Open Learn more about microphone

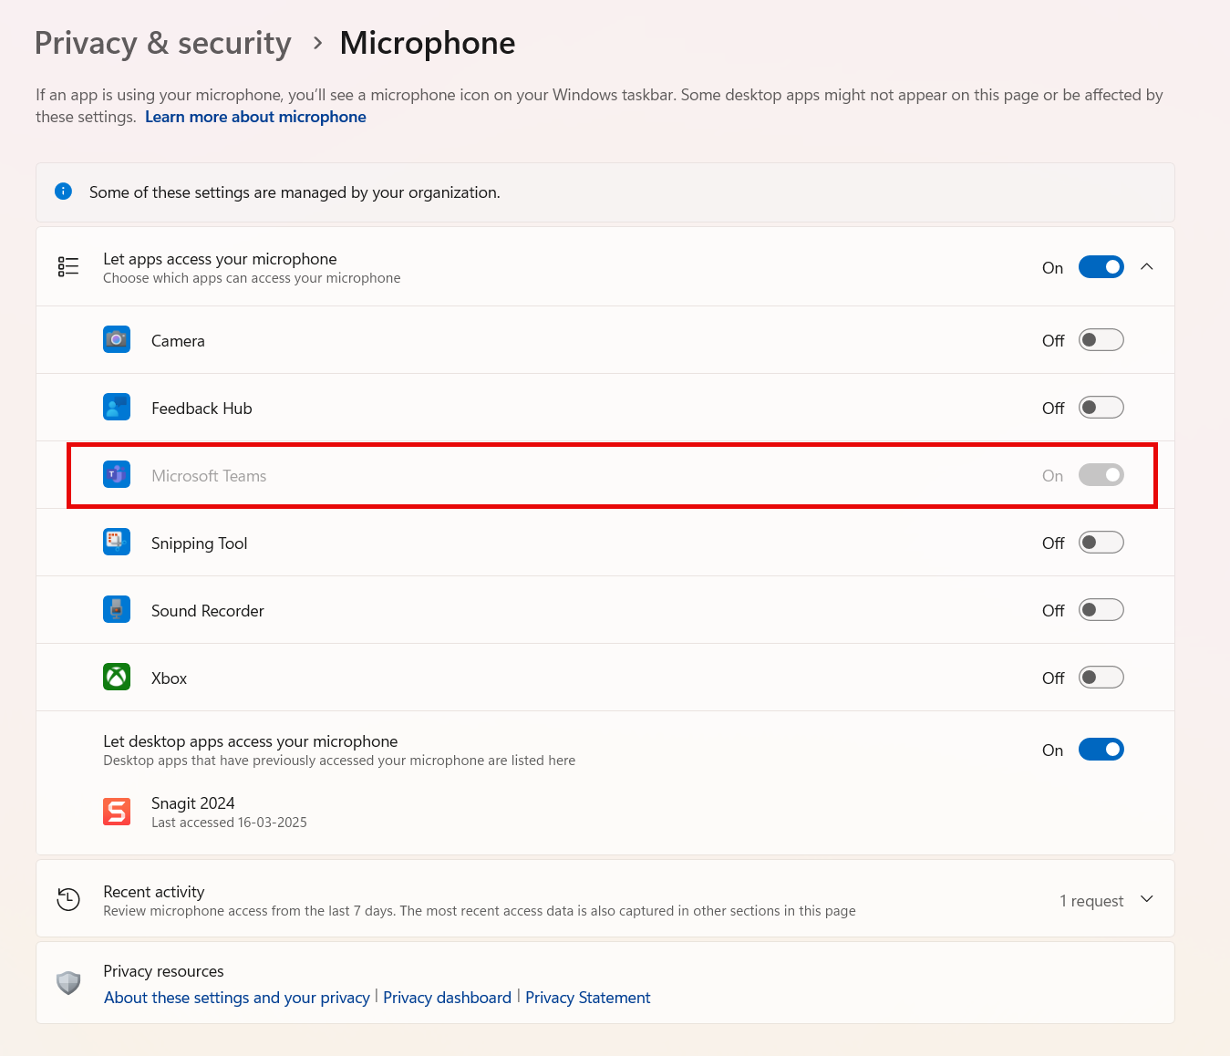[x=255, y=117]
